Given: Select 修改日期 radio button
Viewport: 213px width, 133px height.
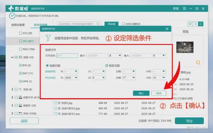Looking at the screenshot, I should [x=107, y=66].
